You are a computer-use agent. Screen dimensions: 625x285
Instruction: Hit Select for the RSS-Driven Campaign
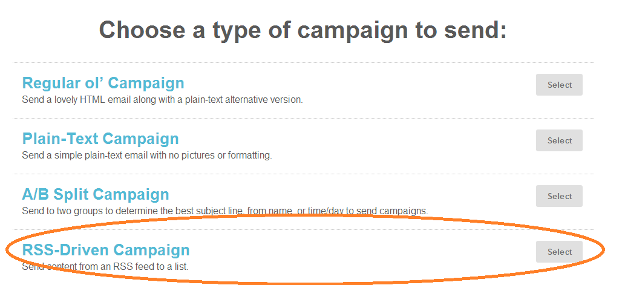coord(559,252)
